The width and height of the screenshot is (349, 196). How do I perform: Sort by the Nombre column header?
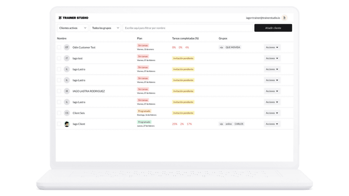pos(61,38)
